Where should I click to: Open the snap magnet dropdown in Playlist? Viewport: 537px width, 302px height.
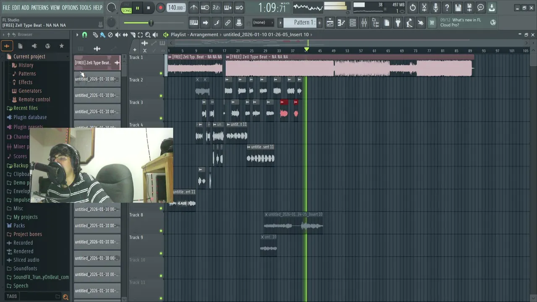[x=85, y=35]
